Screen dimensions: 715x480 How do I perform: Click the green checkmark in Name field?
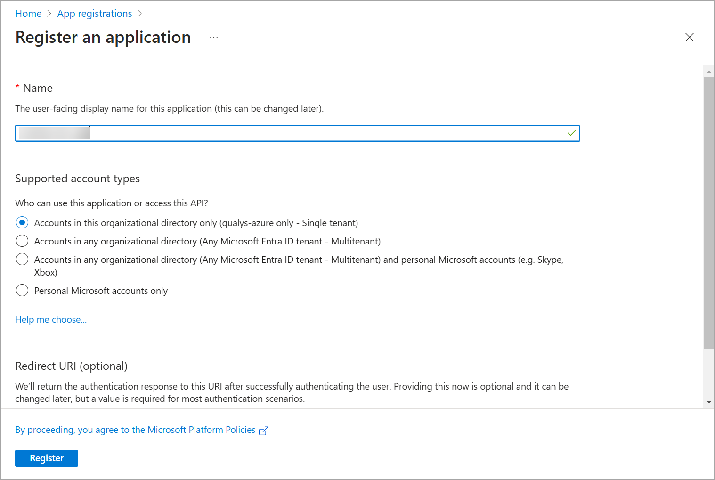tap(571, 133)
